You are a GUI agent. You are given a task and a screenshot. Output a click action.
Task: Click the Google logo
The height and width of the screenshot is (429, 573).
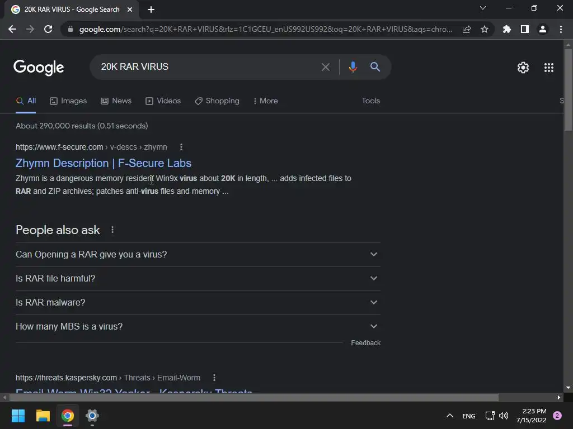tap(39, 68)
